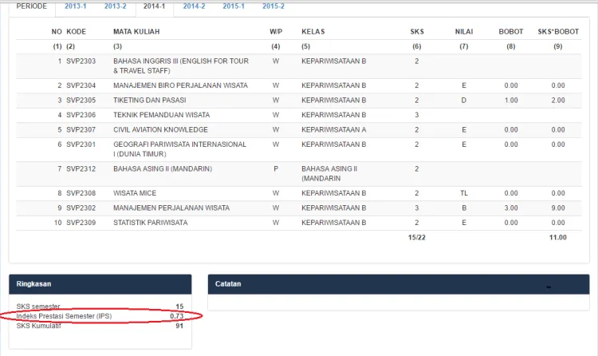The height and width of the screenshot is (356, 598).
Task: Select the STATISTIK PARIWISATA row
Action: coord(299,223)
